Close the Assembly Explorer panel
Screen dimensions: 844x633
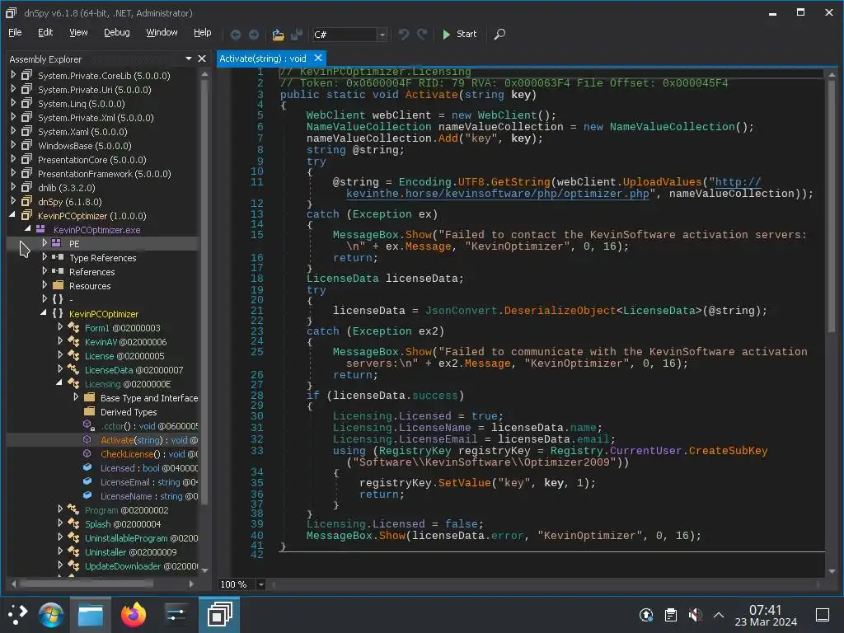click(202, 59)
